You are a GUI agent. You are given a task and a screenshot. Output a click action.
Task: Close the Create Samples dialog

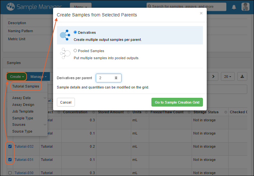click(201, 13)
